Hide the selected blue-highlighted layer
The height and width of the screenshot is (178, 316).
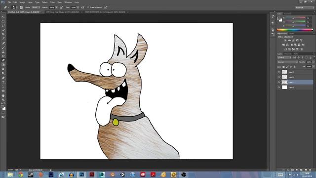click(x=279, y=82)
